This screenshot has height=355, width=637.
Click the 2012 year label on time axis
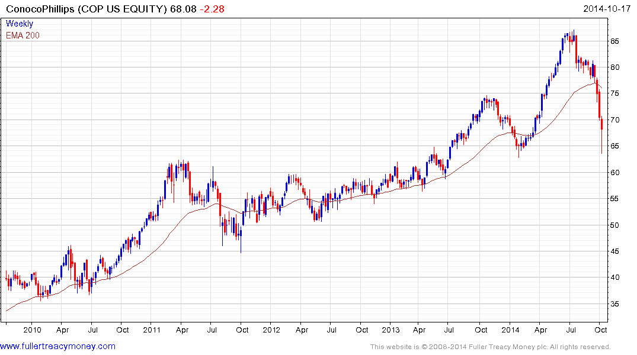pyautogui.click(x=271, y=330)
